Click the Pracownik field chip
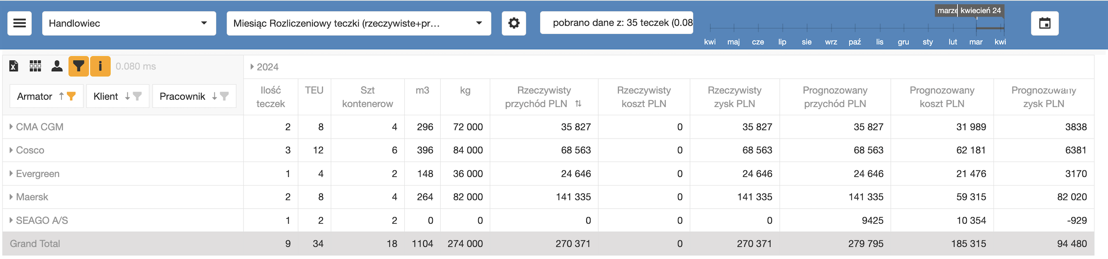 182,96
